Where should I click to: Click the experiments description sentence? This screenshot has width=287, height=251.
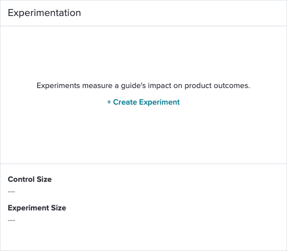pos(143,86)
